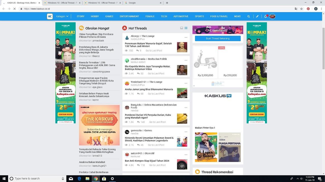Open three-dot menu on autom942 thread
This screenshot has height=182, width=325.
pos(186,155)
